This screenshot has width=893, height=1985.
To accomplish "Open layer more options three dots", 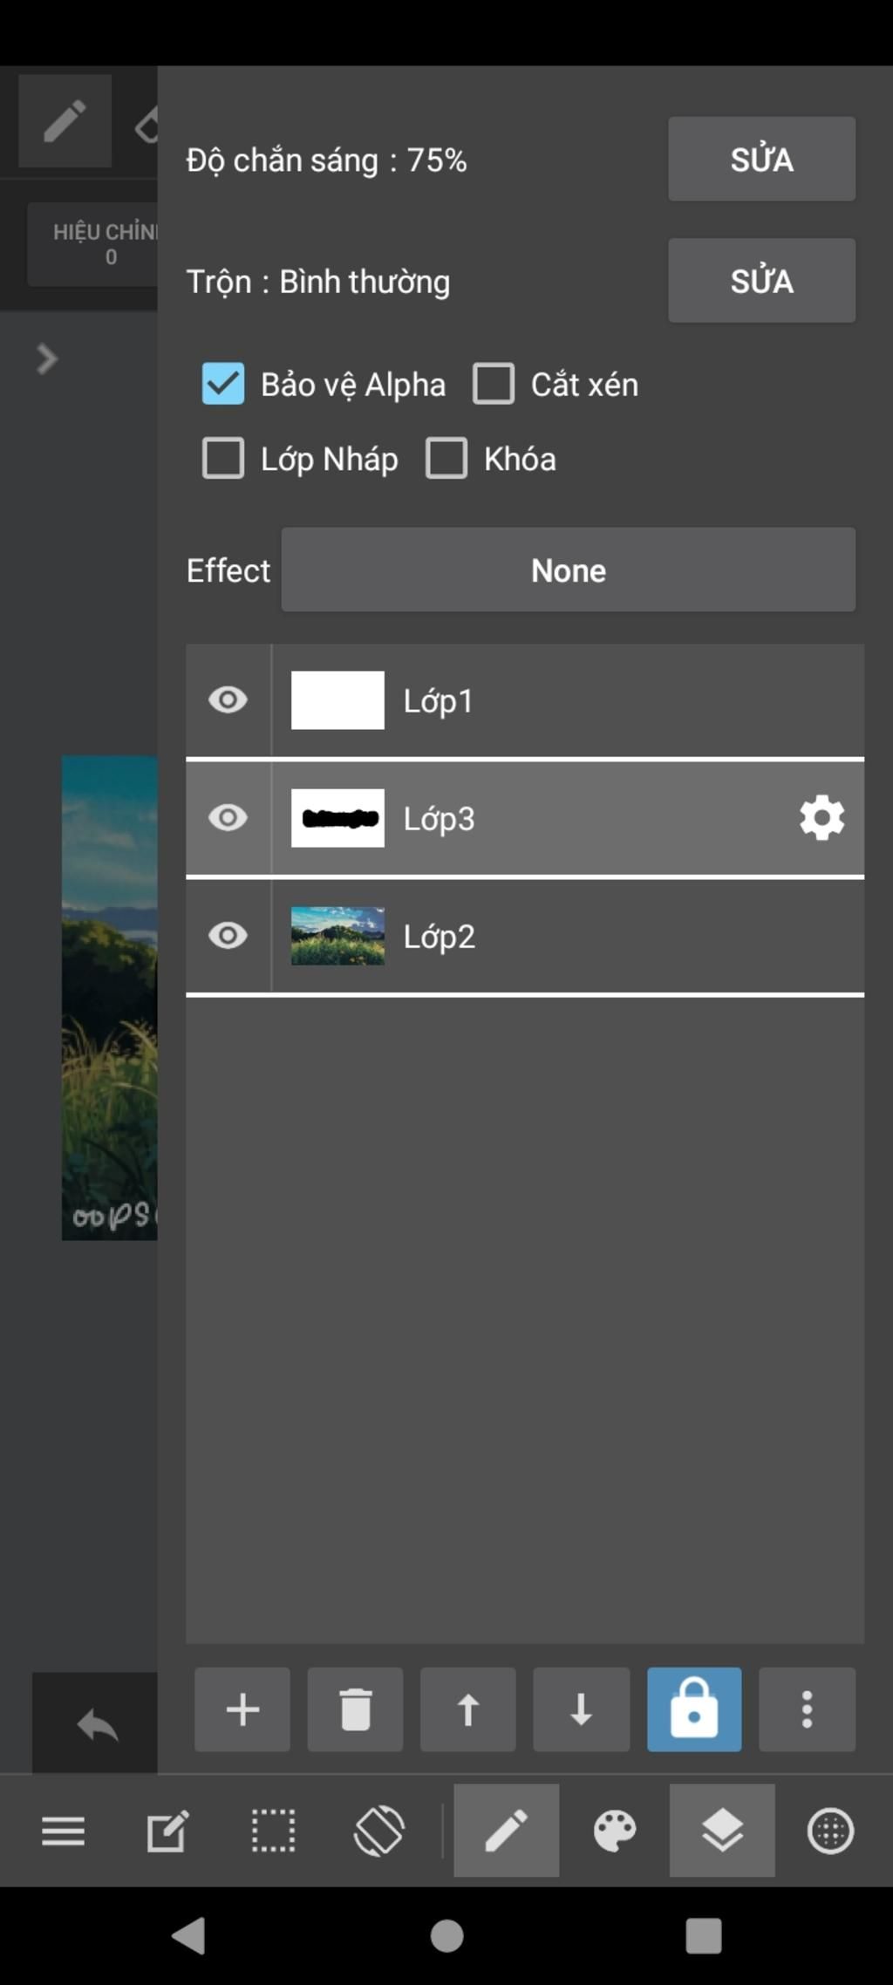I will coord(807,1709).
